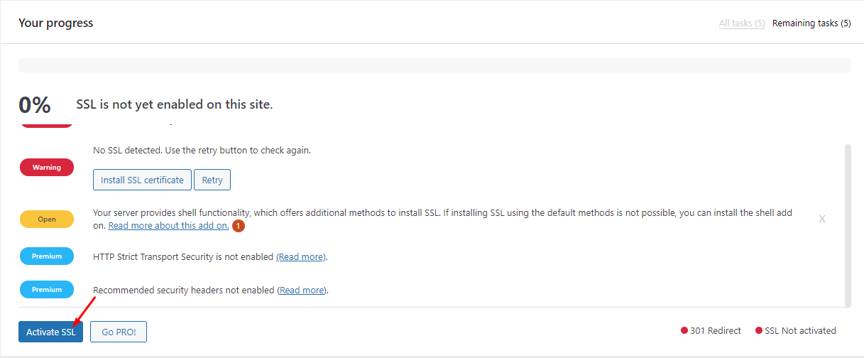This screenshot has width=864, height=358.
Task: Click the Premium badge for HTTP Strict Transport Security
Action: point(47,256)
